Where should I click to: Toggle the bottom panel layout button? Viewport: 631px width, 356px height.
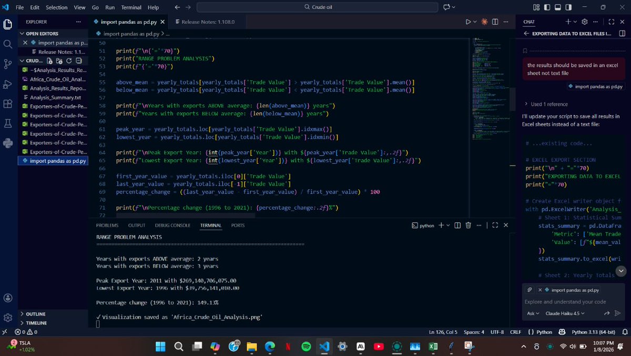click(x=557, y=7)
